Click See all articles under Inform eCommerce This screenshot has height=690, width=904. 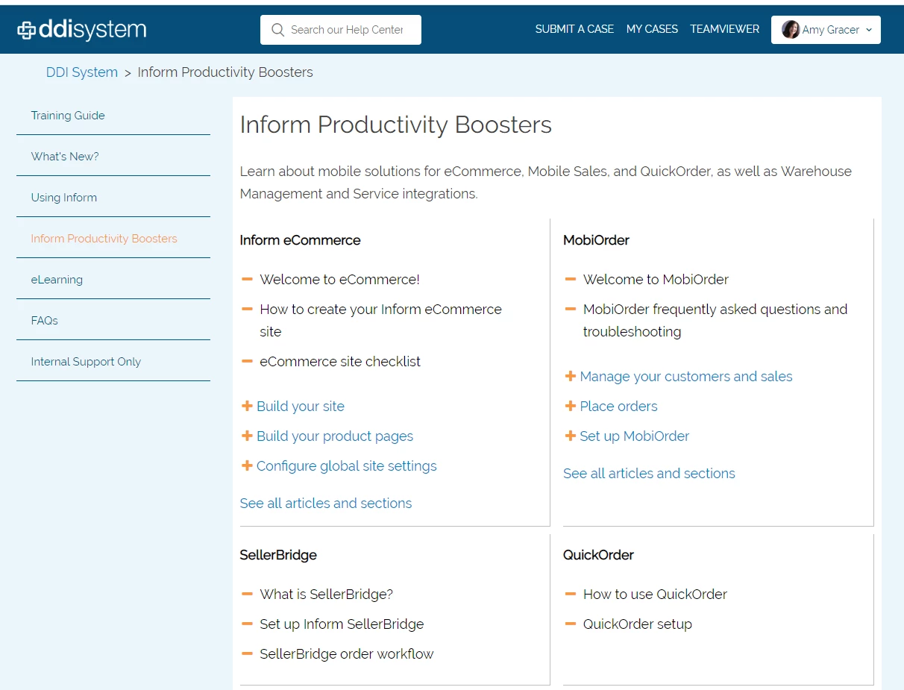point(326,504)
